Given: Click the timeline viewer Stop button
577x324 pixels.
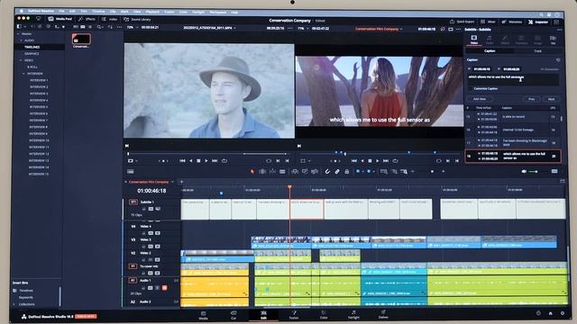Looking at the screenshot, I should (370, 161).
